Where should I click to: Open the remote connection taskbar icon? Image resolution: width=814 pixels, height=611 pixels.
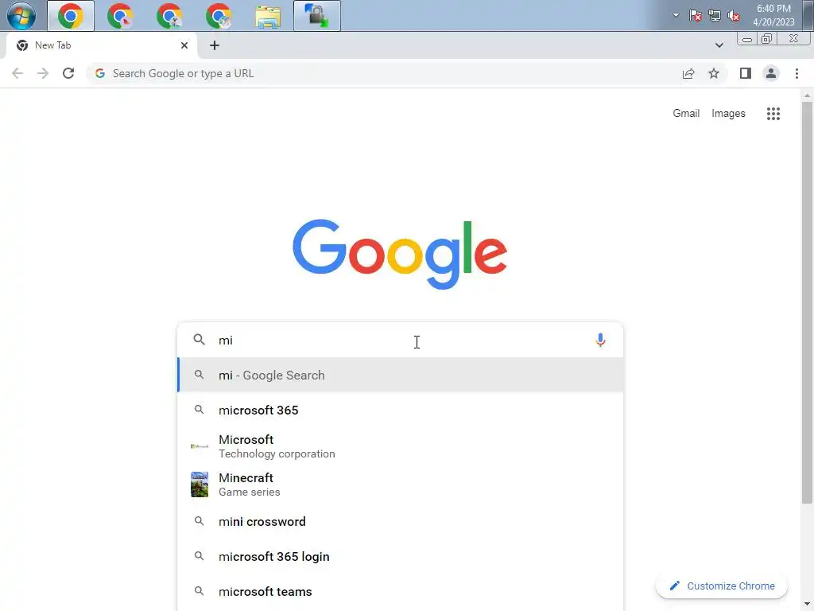pyautogui.click(x=317, y=16)
